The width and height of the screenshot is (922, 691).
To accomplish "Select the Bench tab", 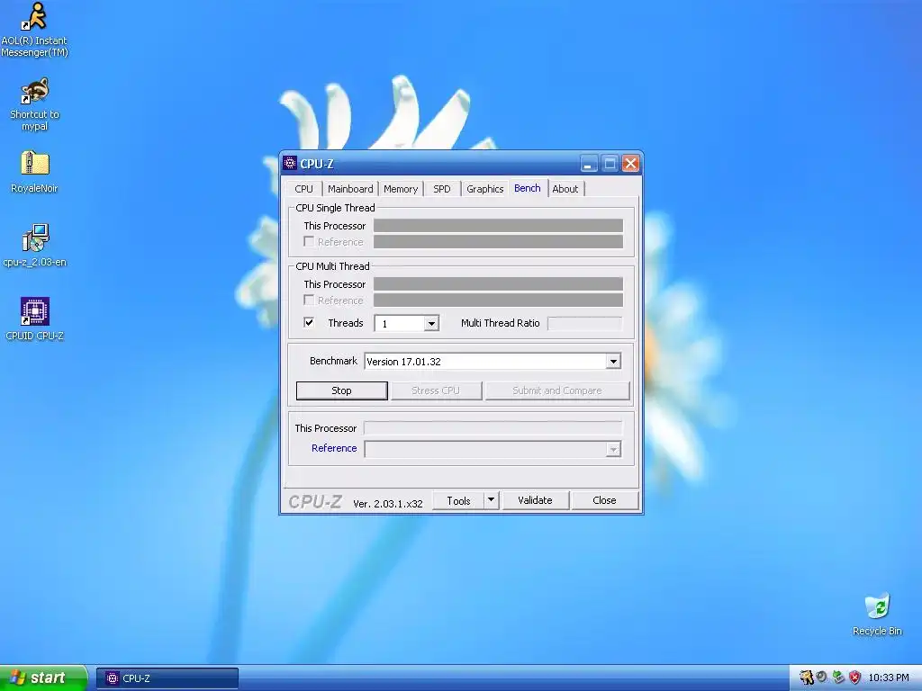I will point(528,188).
